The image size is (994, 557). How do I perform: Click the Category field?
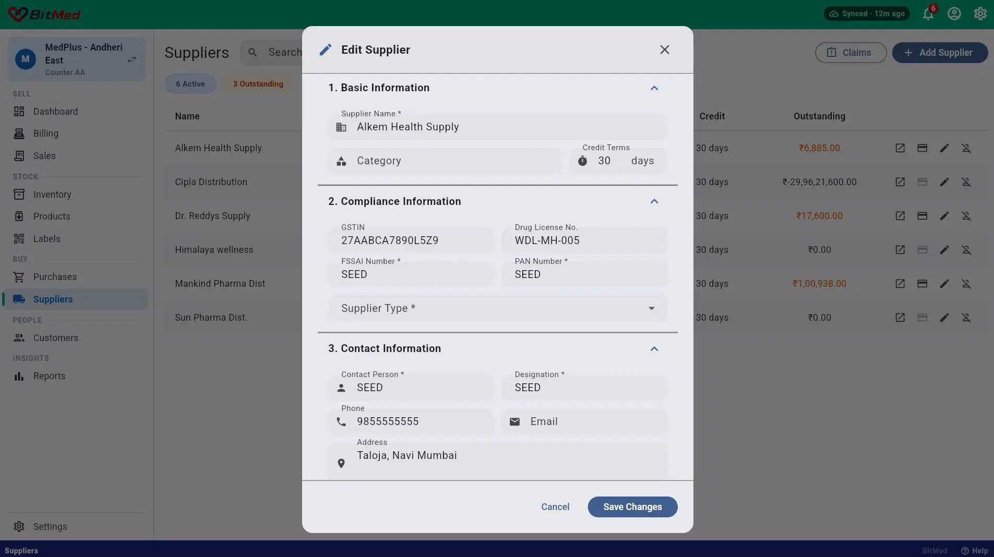click(445, 161)
